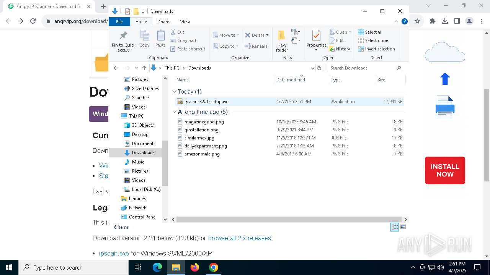Viewport: 490px width, 275px height.
Task: Open the Windows Start menu
Action: pyautogui.click(x=9, y=267)
